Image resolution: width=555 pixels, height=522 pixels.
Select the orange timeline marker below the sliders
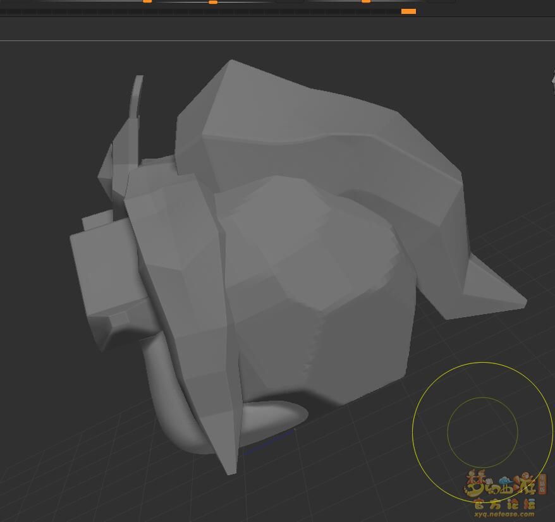(408, 11)
